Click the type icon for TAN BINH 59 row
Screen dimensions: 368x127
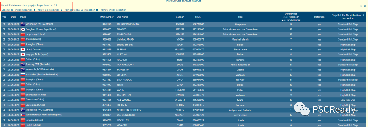pyautogui.click(x=4, y=95)
